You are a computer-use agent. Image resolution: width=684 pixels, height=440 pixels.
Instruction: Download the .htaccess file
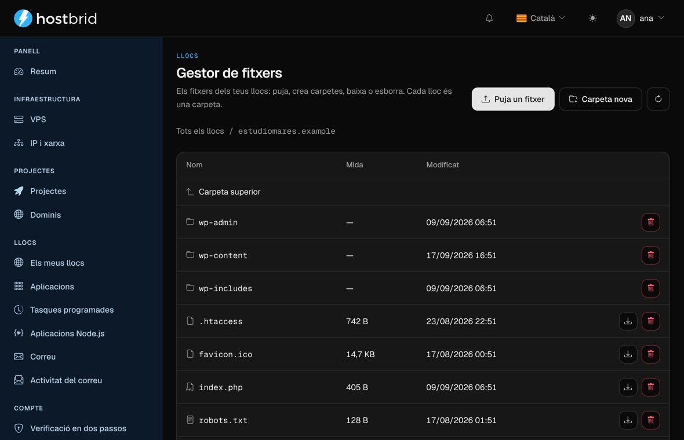click(628, 321)
